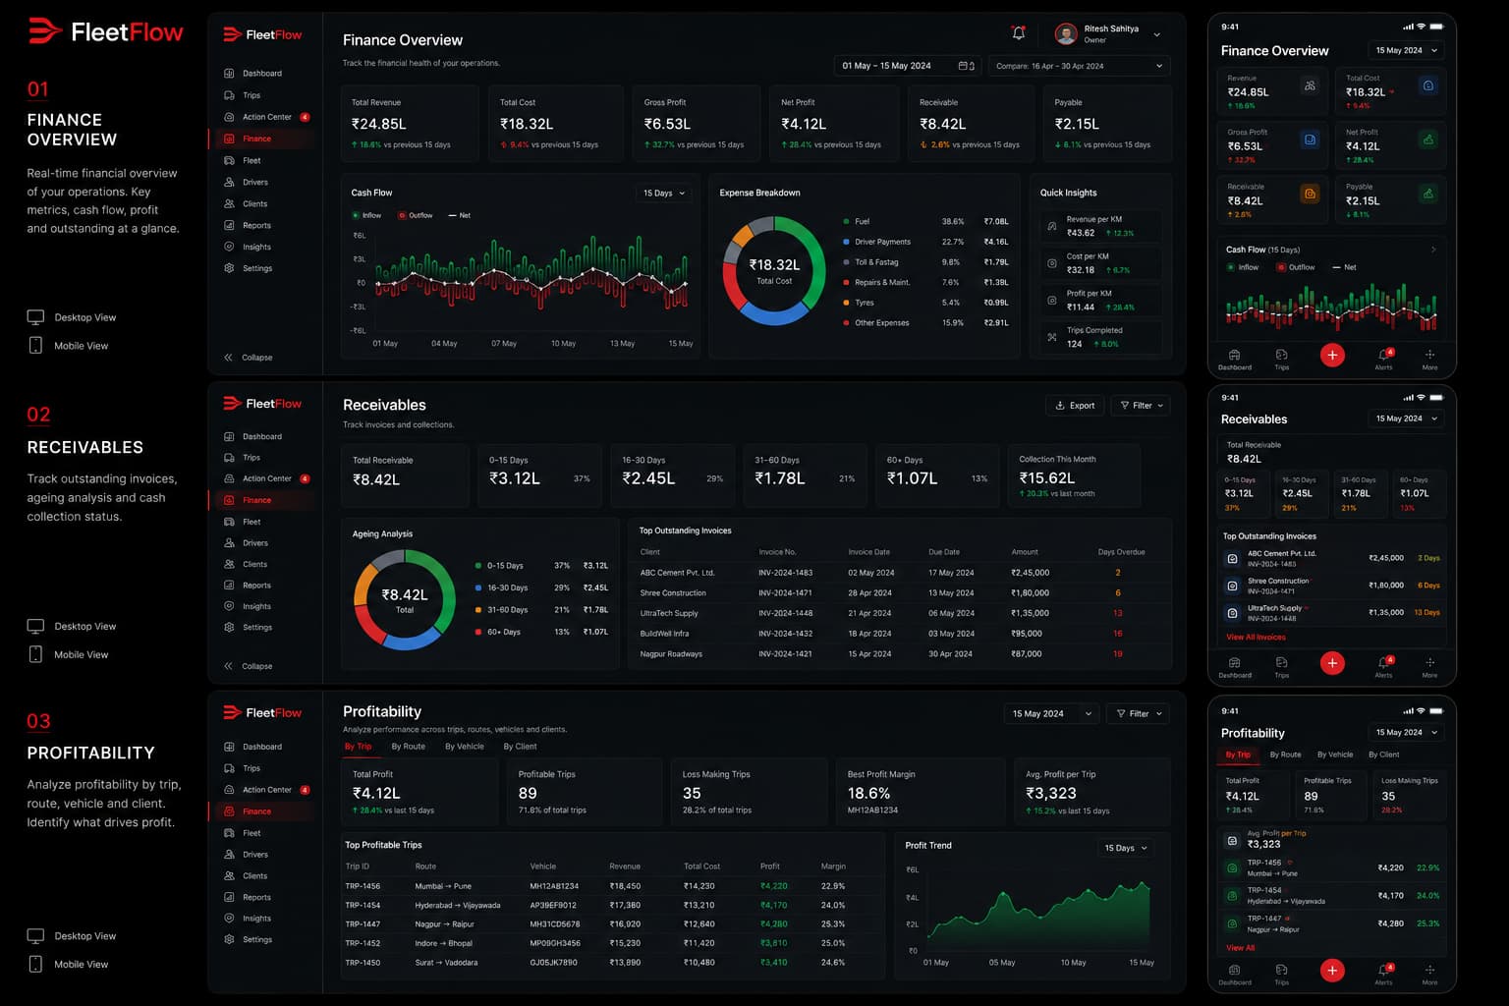Click the 01 May – 15 May 2024 date range
Screen dimensions: 1509x1006
[908, 66]
